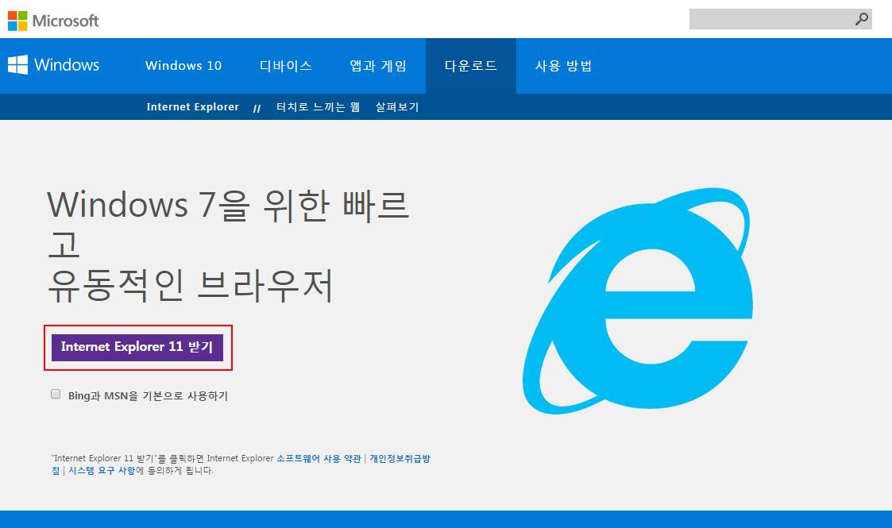
Task: Open the 소프트웨어 사용 약관 link
Action: coord(319,458)
